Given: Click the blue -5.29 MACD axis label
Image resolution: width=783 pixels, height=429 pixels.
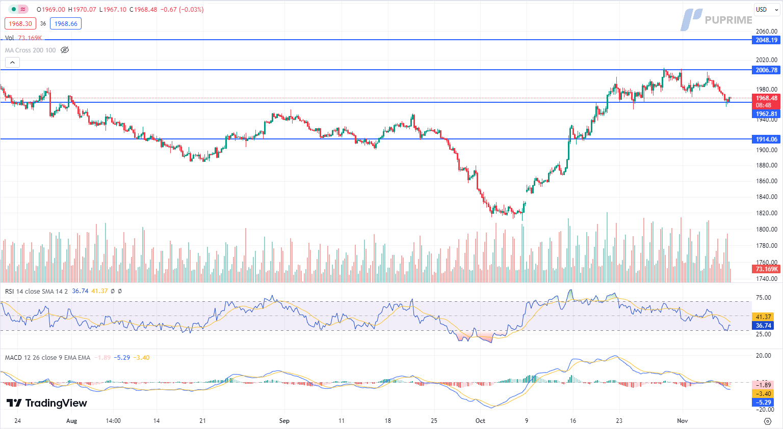Looking at the screenshot, I should 763,402.
